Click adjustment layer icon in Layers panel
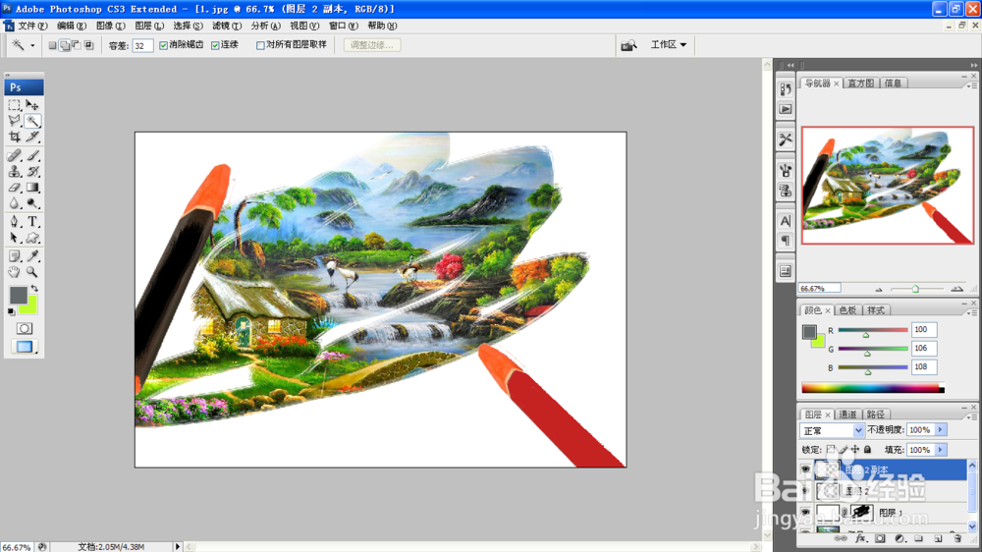The height and width of the screenshot is (552, 982). pyautogui.click(x=900, y=538)
